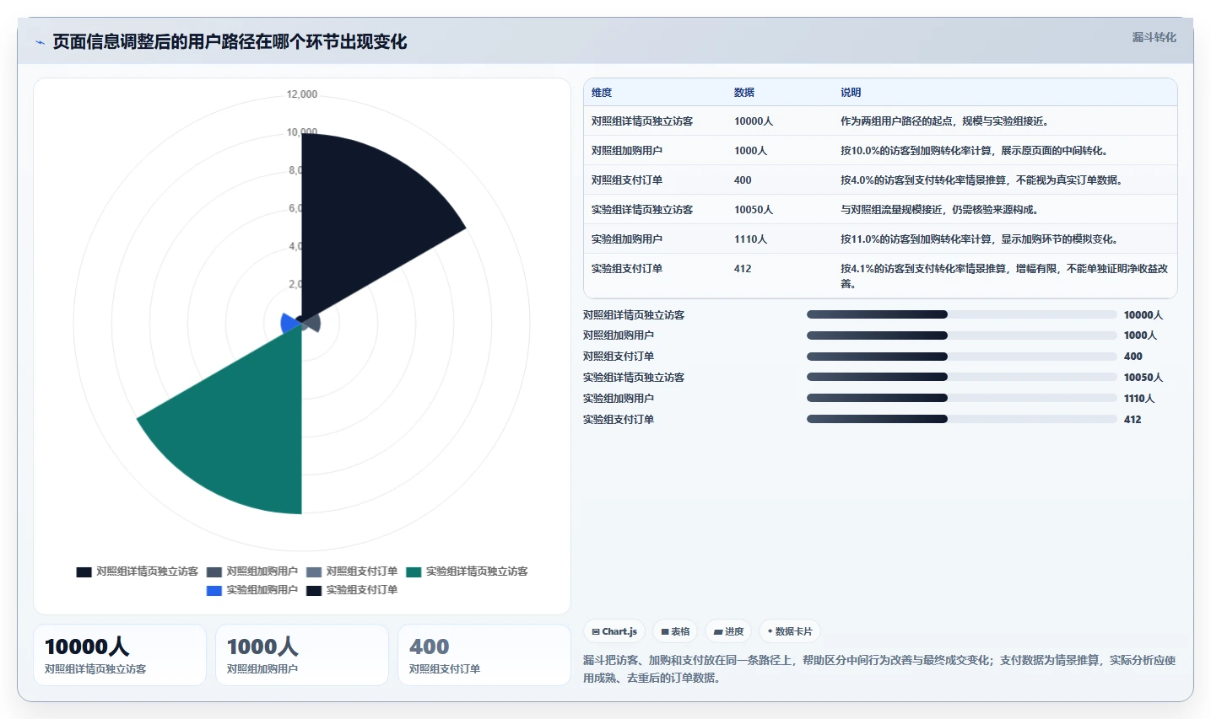
Task: Select table row 实验组详情页独立访客
Action: (880, 210)
